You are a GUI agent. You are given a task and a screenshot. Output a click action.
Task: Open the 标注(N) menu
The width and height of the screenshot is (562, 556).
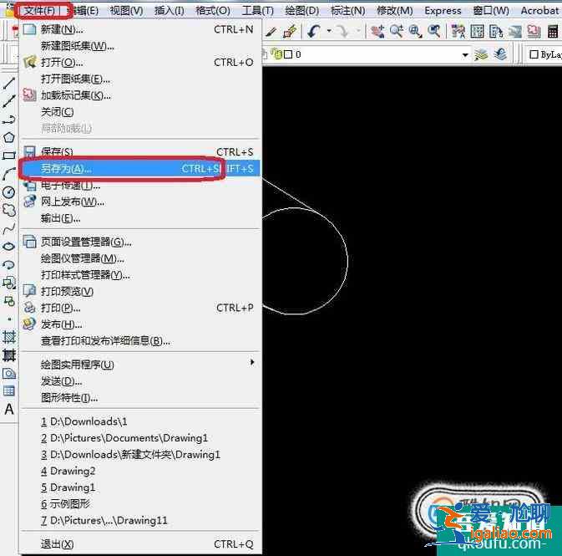pos(347,11)
